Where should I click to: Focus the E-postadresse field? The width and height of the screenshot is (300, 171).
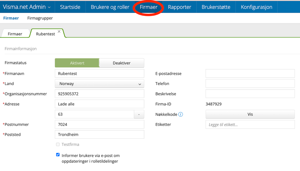tap(250, 73)
